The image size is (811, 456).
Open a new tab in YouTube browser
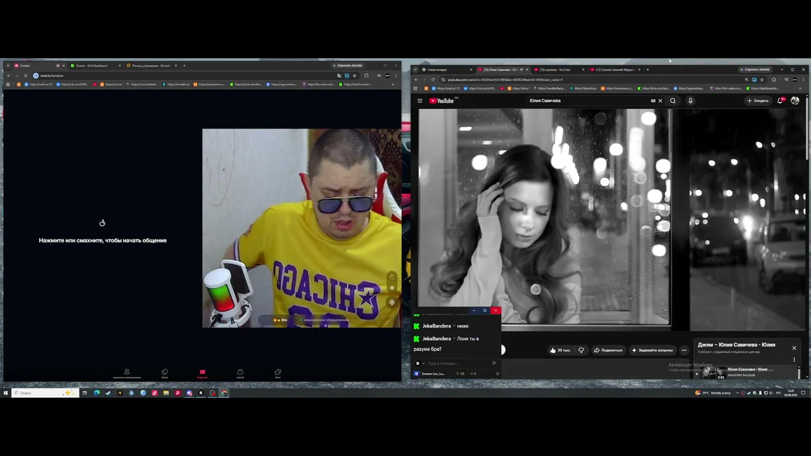[x=648, y=69]
